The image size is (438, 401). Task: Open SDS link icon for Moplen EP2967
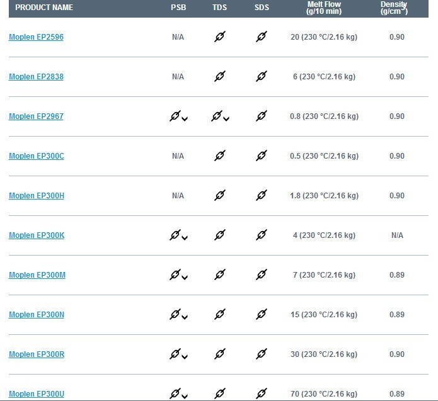click(262, 116)
